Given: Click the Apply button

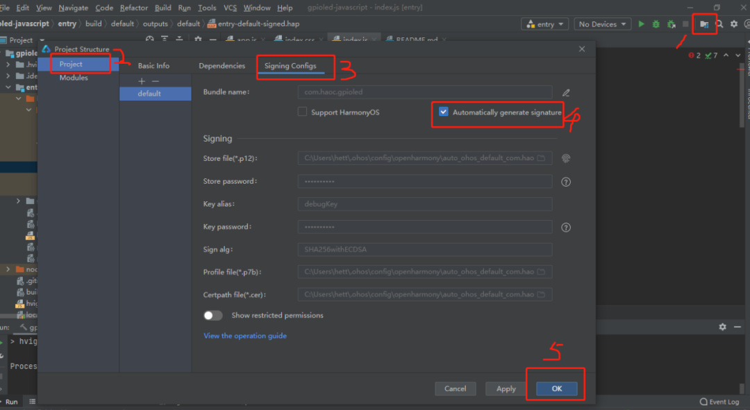Looking at the screenshot, I should tap(506, 388).
